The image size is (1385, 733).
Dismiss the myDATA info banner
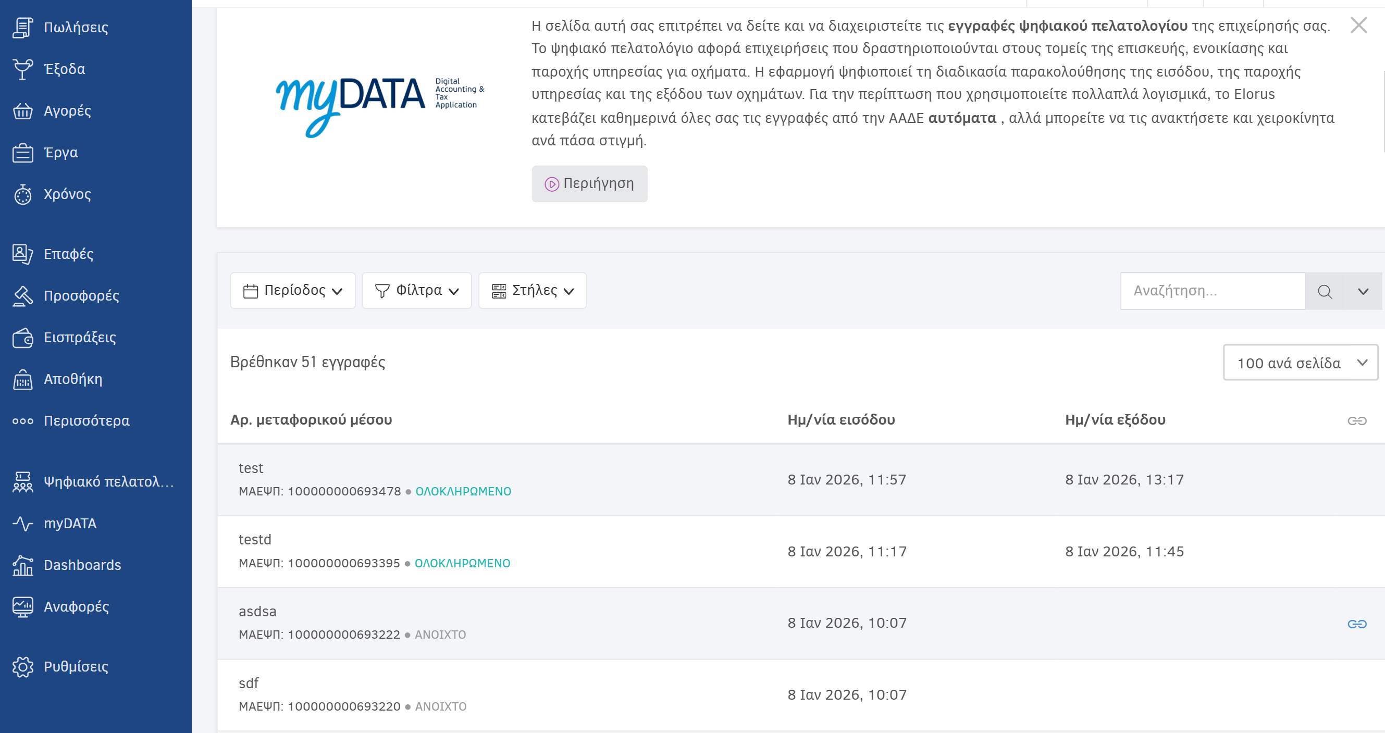(1358, 25)
